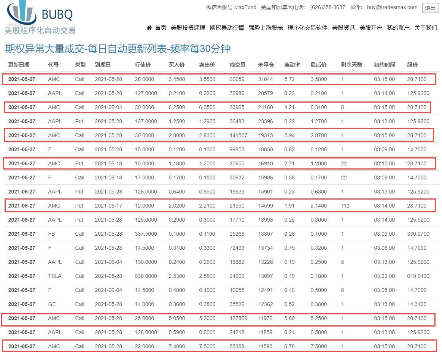Open the 美股开户 page
The height and width of the screenshot is (352, 442).
(371, 28)
